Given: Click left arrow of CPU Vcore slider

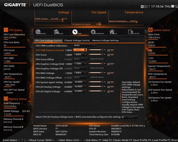Looking at the screenshot, I should pos(89,54).
